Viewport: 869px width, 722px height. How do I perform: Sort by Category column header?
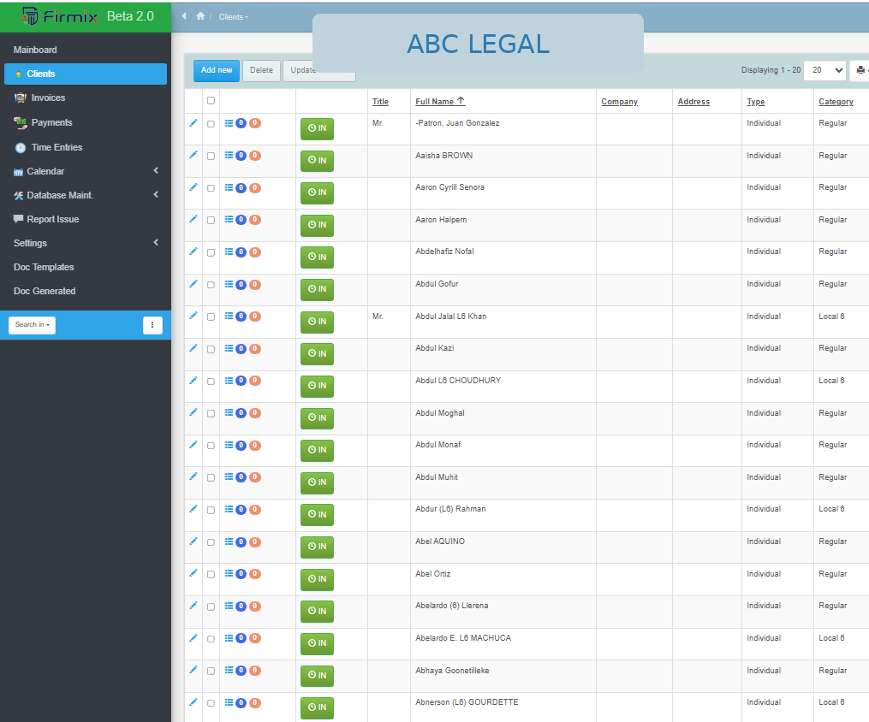point(836,101)
